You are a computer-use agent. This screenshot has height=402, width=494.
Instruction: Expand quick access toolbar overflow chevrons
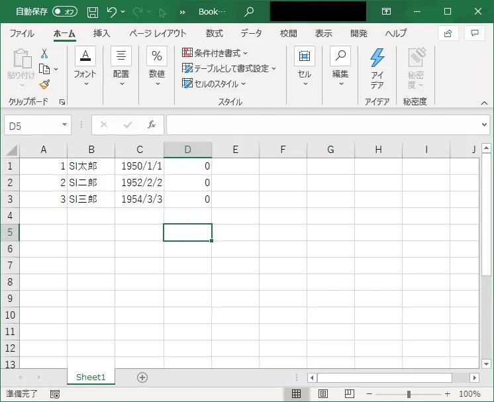click(x=182, y=13)
